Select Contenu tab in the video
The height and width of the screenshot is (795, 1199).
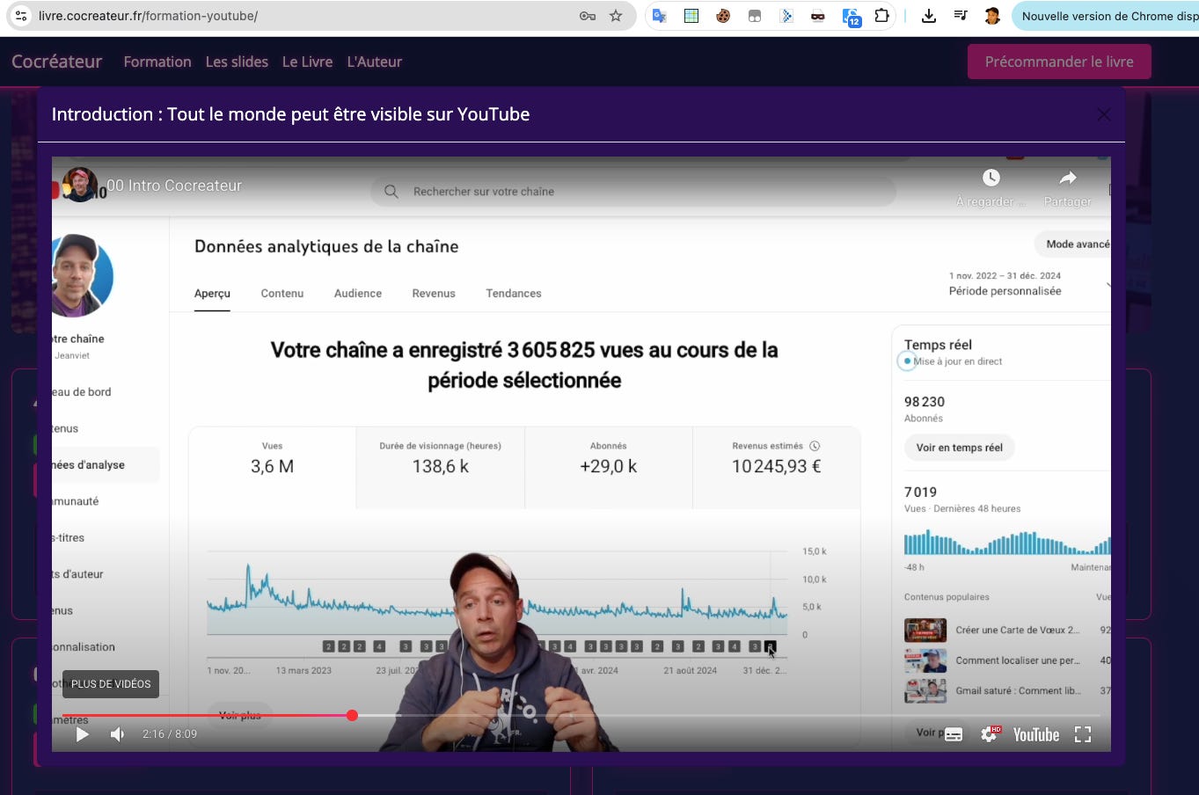[282, 294]
